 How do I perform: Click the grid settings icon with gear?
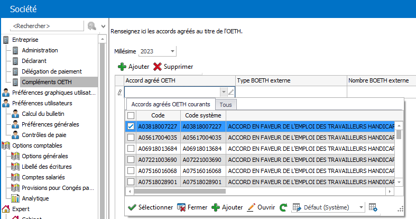pos(373,207)
